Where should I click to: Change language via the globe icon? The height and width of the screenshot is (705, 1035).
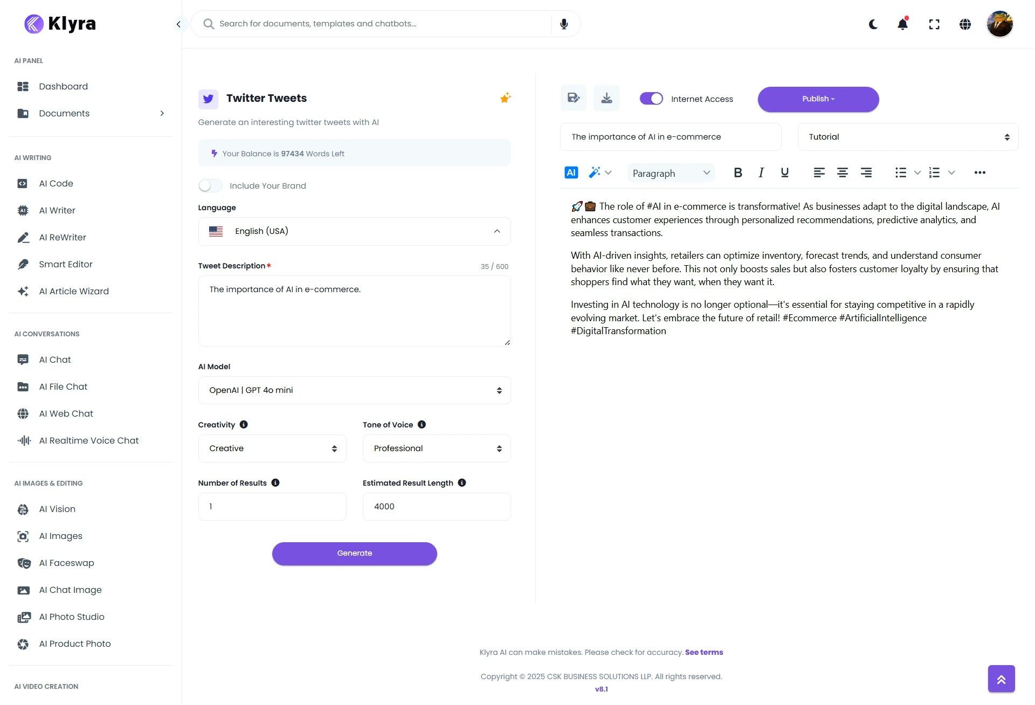point(965,24)
